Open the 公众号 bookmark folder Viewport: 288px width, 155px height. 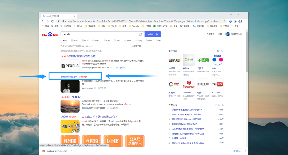point(112,26)
